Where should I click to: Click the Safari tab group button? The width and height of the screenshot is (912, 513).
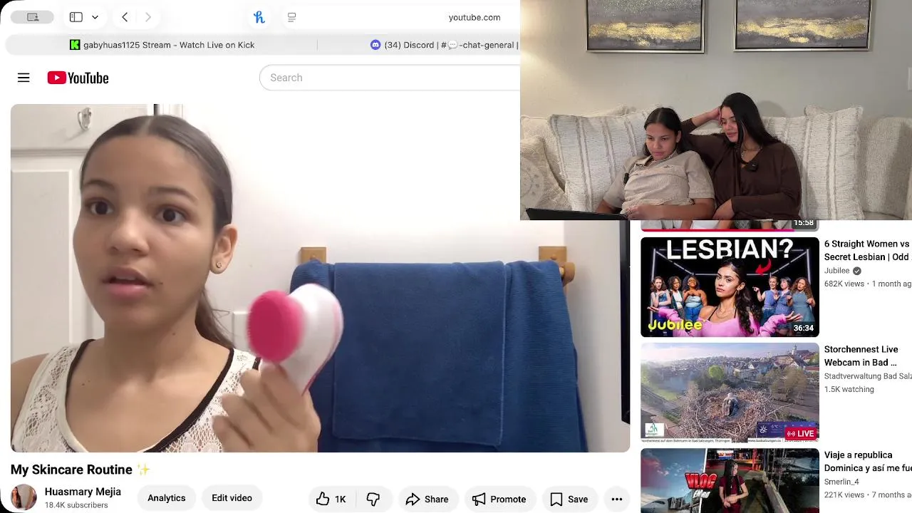coord(32,17)
